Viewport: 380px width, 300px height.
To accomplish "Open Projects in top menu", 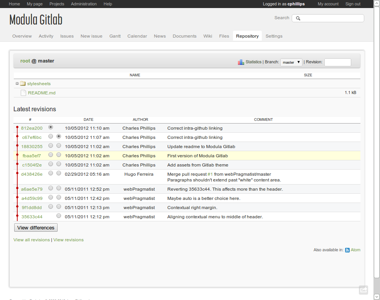I will click(x=57, y=4).
